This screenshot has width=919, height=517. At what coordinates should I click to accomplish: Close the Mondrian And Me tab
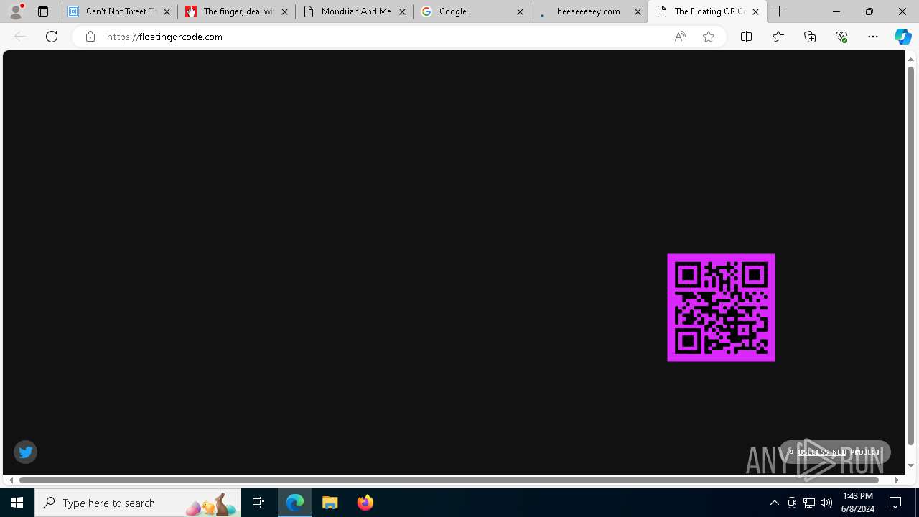[402, 11]
